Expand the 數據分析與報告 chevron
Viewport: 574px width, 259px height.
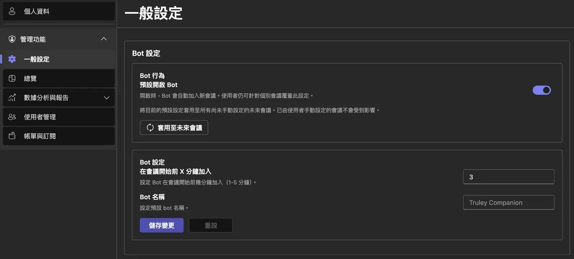[107, 98]
